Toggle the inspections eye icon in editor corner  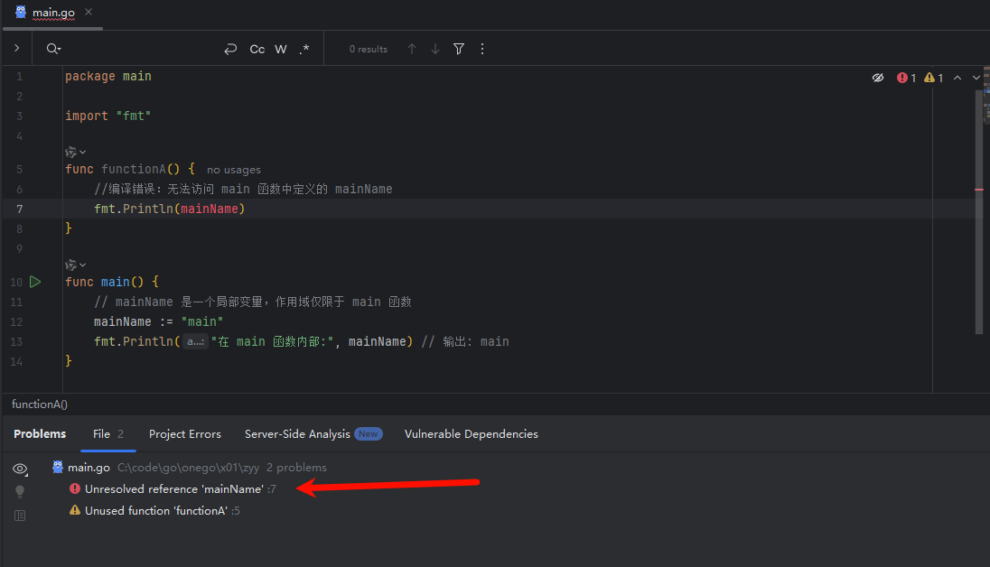[878, 78]
